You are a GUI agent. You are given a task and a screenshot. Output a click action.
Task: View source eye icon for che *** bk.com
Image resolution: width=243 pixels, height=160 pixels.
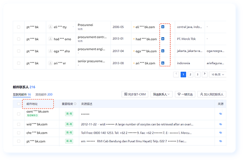pos(221,133)
